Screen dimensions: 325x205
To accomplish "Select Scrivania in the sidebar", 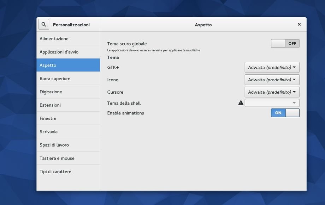I will point(68,132).
